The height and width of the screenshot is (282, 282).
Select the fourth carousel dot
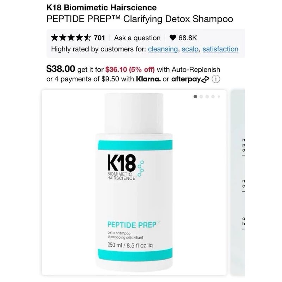213,97
